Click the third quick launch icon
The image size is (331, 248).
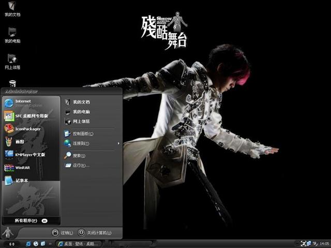tap(43, 244)
